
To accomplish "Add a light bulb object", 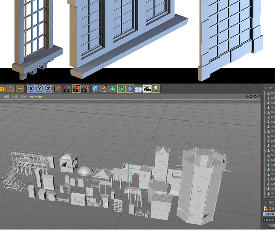I will click(x=156, y=89).
